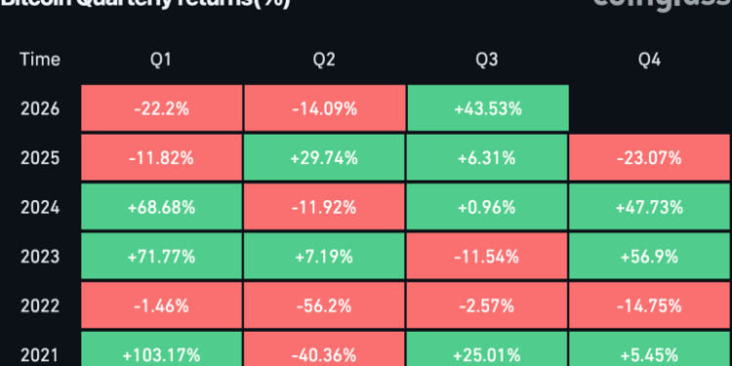Click the Bitcoin Quarterly returns title

145,4
